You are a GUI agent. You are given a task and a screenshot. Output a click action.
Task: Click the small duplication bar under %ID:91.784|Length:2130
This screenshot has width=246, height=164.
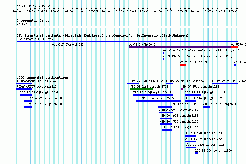click(197, 153)
